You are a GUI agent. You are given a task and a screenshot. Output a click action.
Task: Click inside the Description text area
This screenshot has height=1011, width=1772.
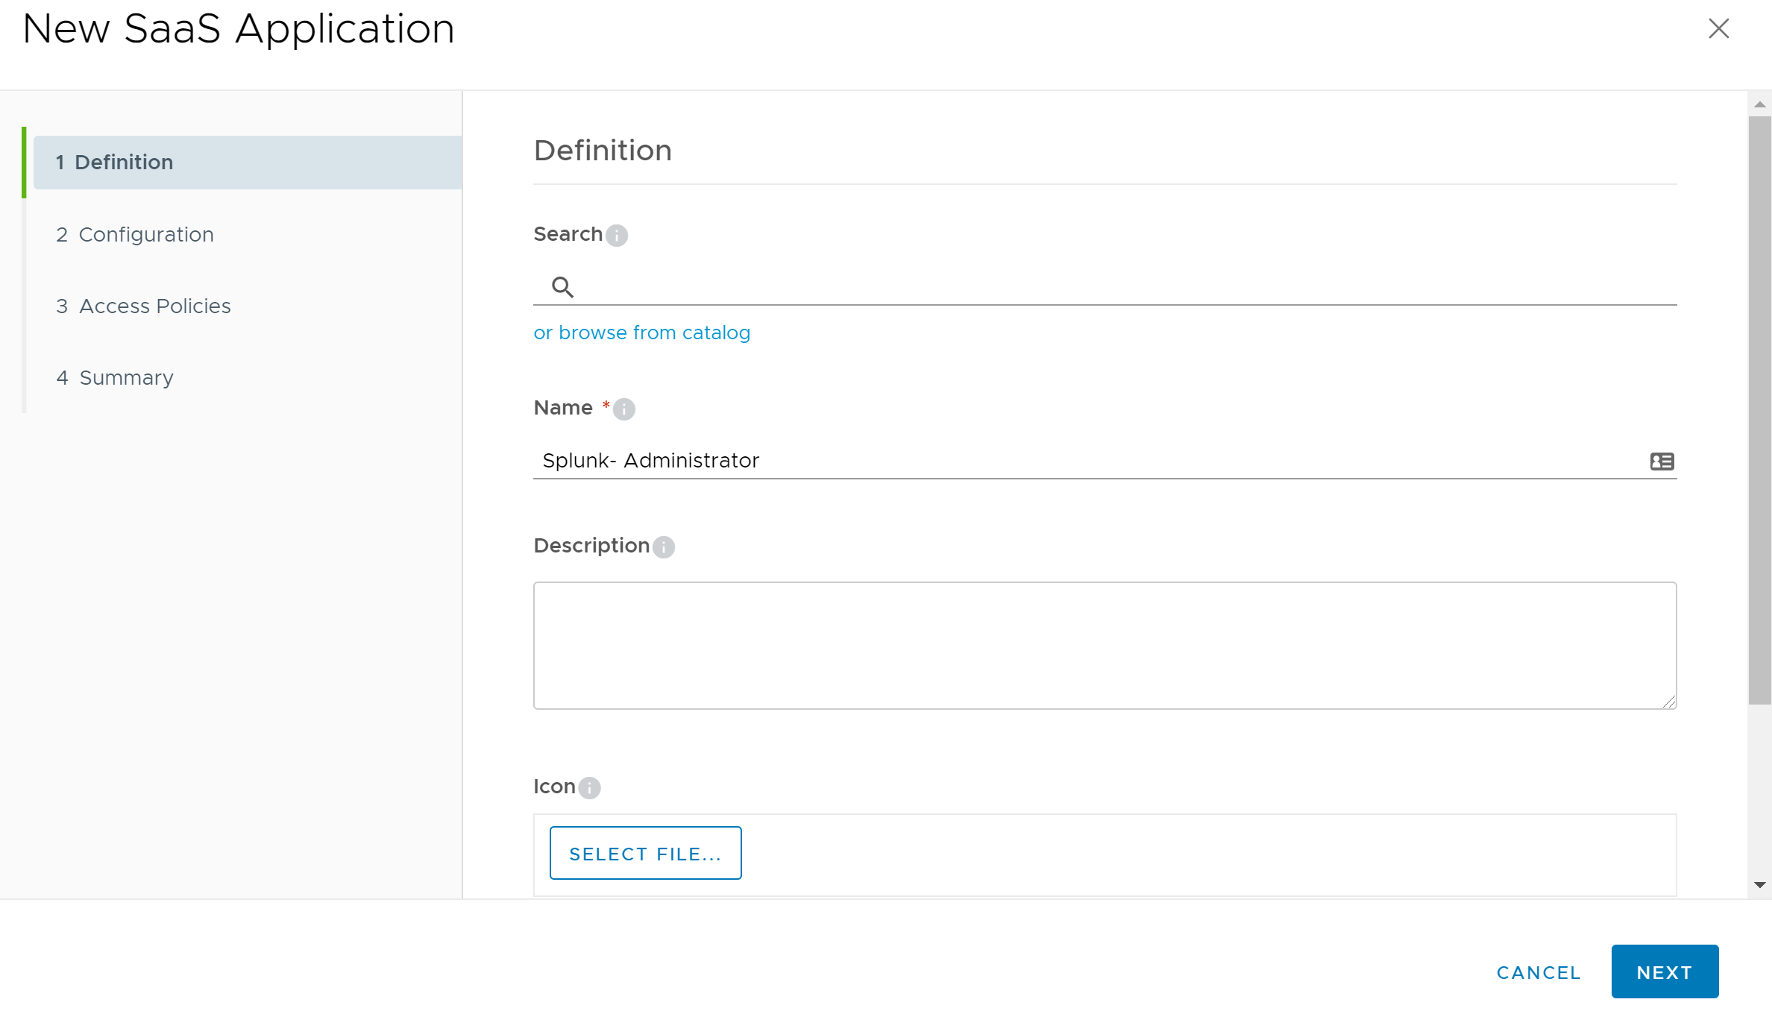pos(1104,646)
